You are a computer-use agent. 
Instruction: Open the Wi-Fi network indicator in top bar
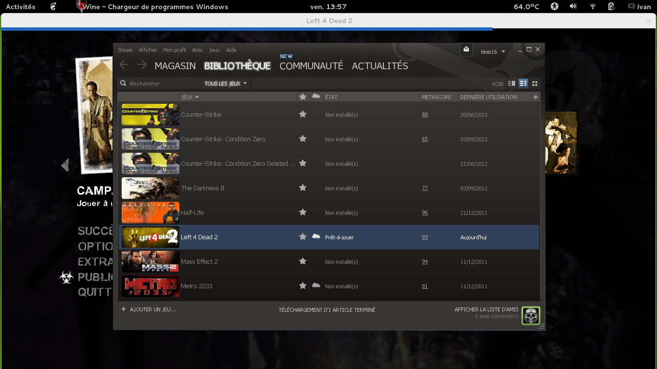click(593, 6)
